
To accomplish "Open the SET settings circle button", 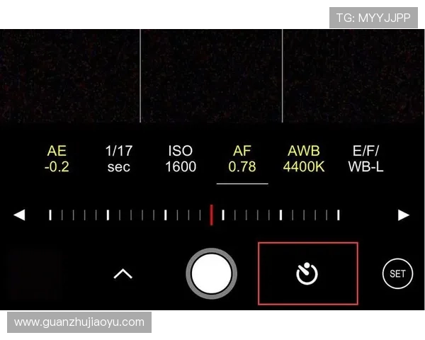I will [x=397, y=273].
